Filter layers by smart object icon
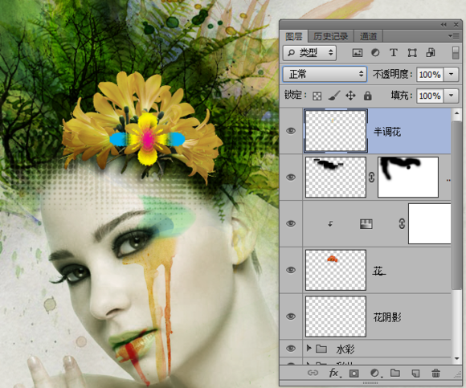The image size is (466, 388). click(431, 53)
